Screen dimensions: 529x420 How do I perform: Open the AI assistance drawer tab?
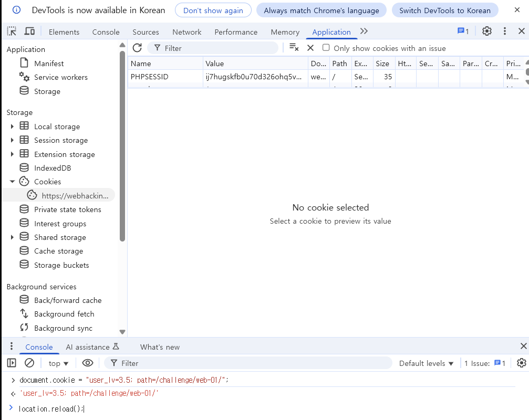coord(92,347)
